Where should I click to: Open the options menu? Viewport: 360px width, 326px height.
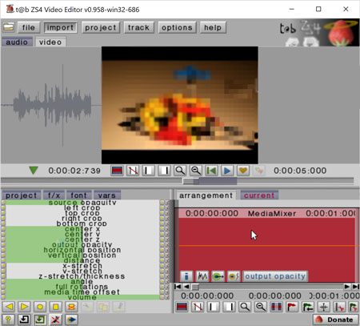pos(177,27)
